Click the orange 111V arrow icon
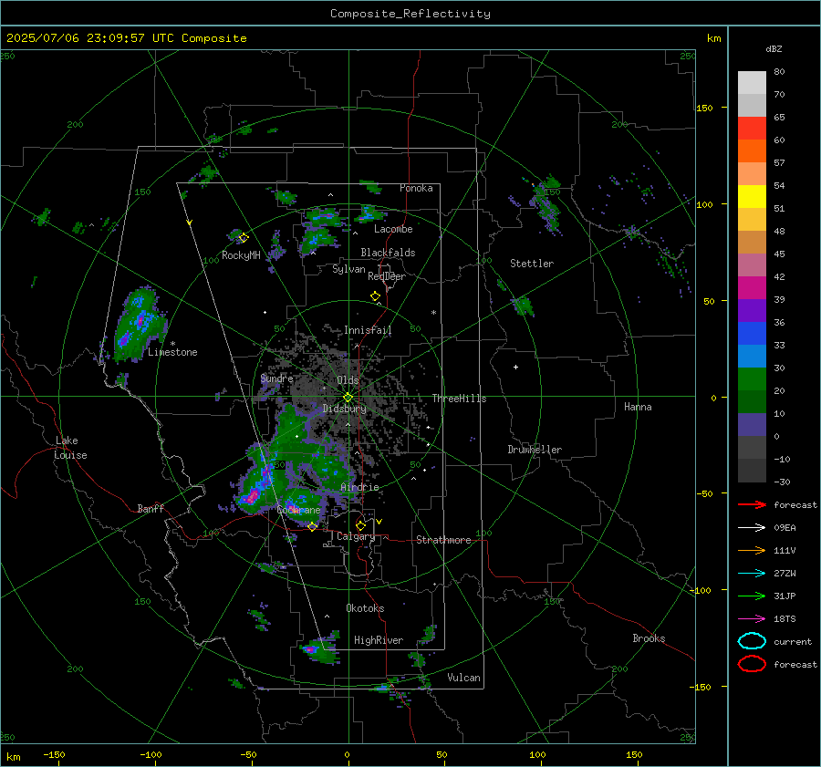This screenshot has width=821, height=767. coord(752,550)
